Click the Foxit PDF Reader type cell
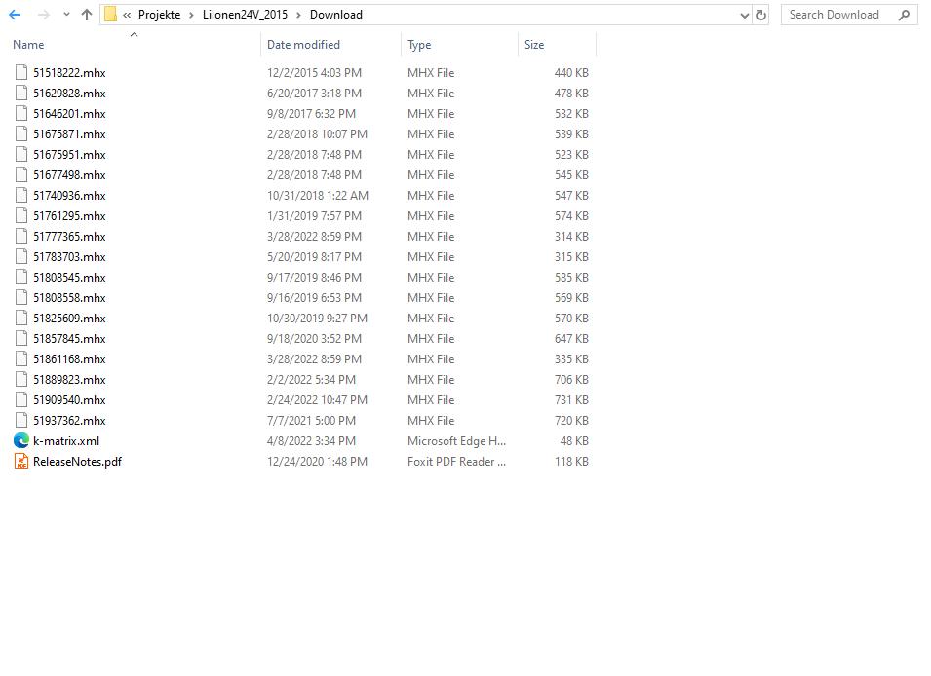931x676 pixels. pyautogui.click(x=456, y=461)
